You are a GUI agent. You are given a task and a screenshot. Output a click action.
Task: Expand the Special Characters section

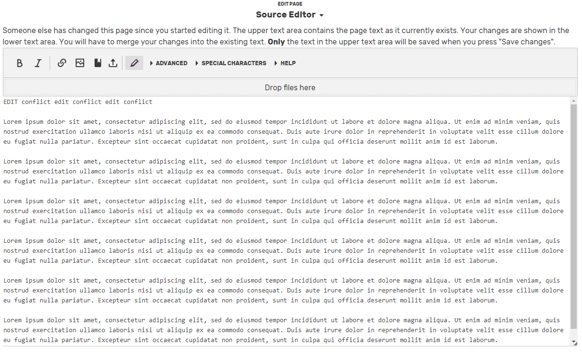(230, 63)
